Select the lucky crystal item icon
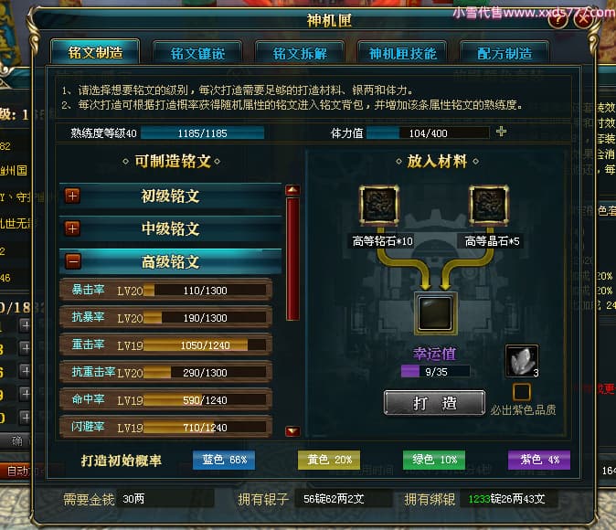The image size is (616, 530). tap(522, 361)
